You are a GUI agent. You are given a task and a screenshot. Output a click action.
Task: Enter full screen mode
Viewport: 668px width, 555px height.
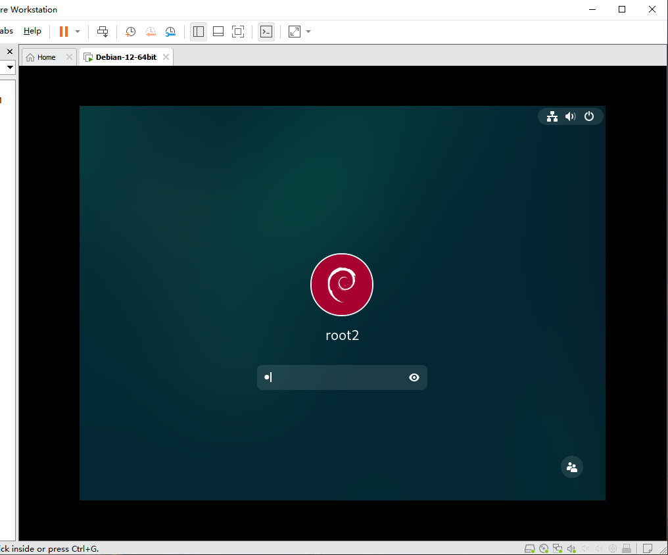238,32
